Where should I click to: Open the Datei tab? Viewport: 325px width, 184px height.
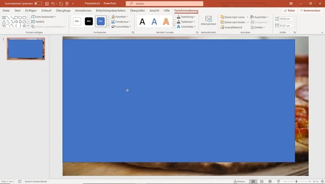coord(6,11)
